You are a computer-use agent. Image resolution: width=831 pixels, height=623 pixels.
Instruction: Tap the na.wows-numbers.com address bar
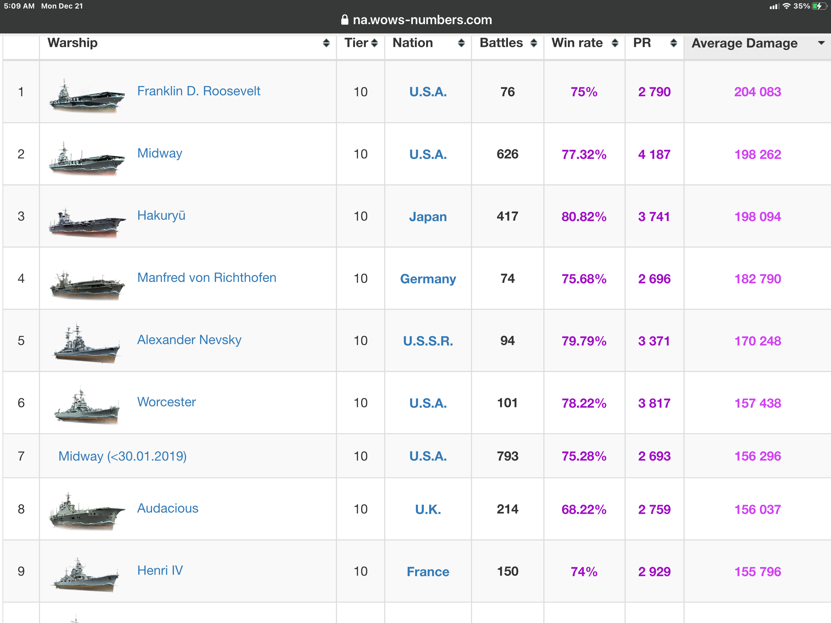point(422,20)
